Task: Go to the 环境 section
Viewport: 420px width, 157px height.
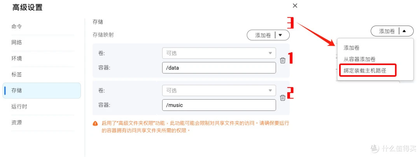Action: pos(17,59)
